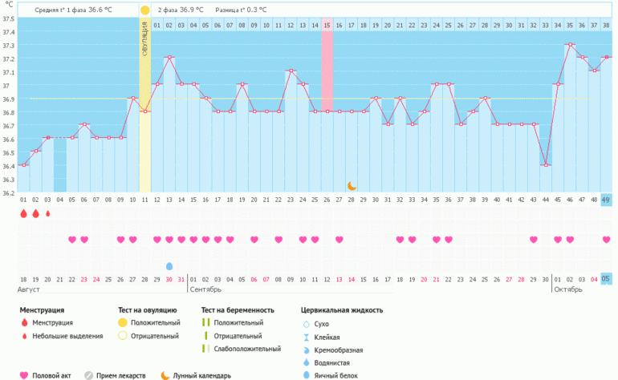Click the 'Октябрь' month label
618x380 pixels.
(x=570, y=289)
